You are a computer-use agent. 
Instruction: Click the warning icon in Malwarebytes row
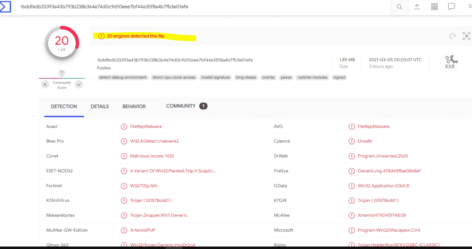pos(124,215)
